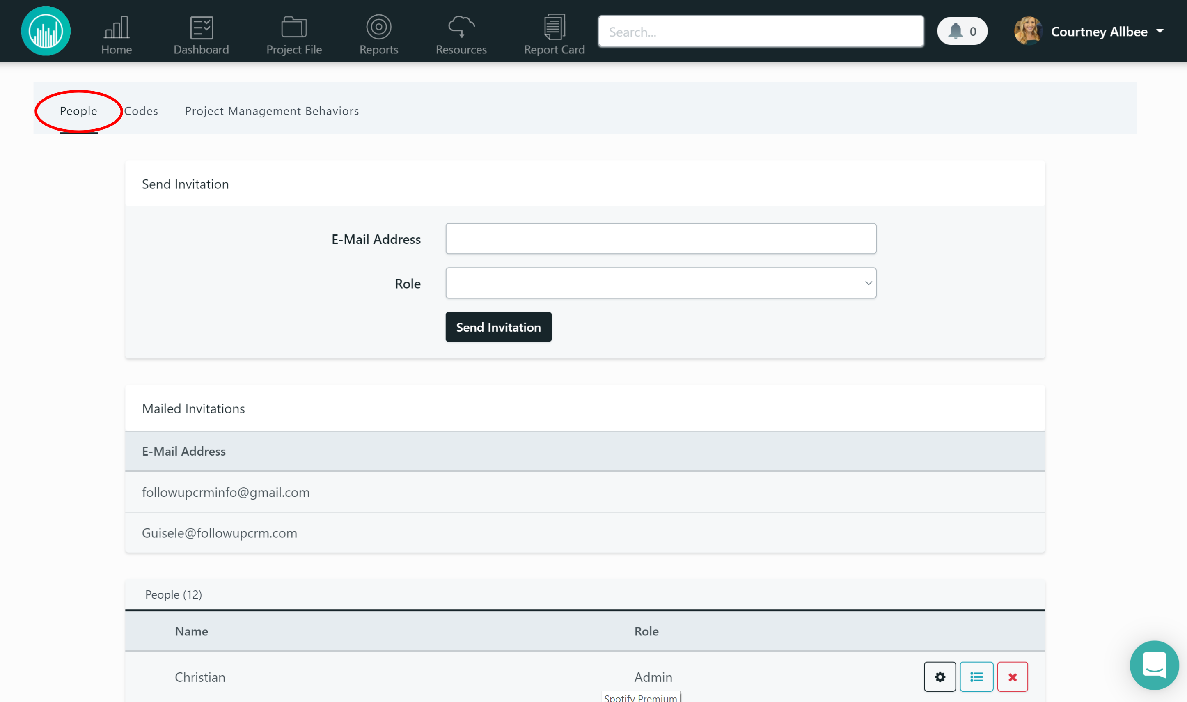Click the name Christian in the People table
The width and height of the screenshot is (1187, 702).
click(x=200, y=677)
